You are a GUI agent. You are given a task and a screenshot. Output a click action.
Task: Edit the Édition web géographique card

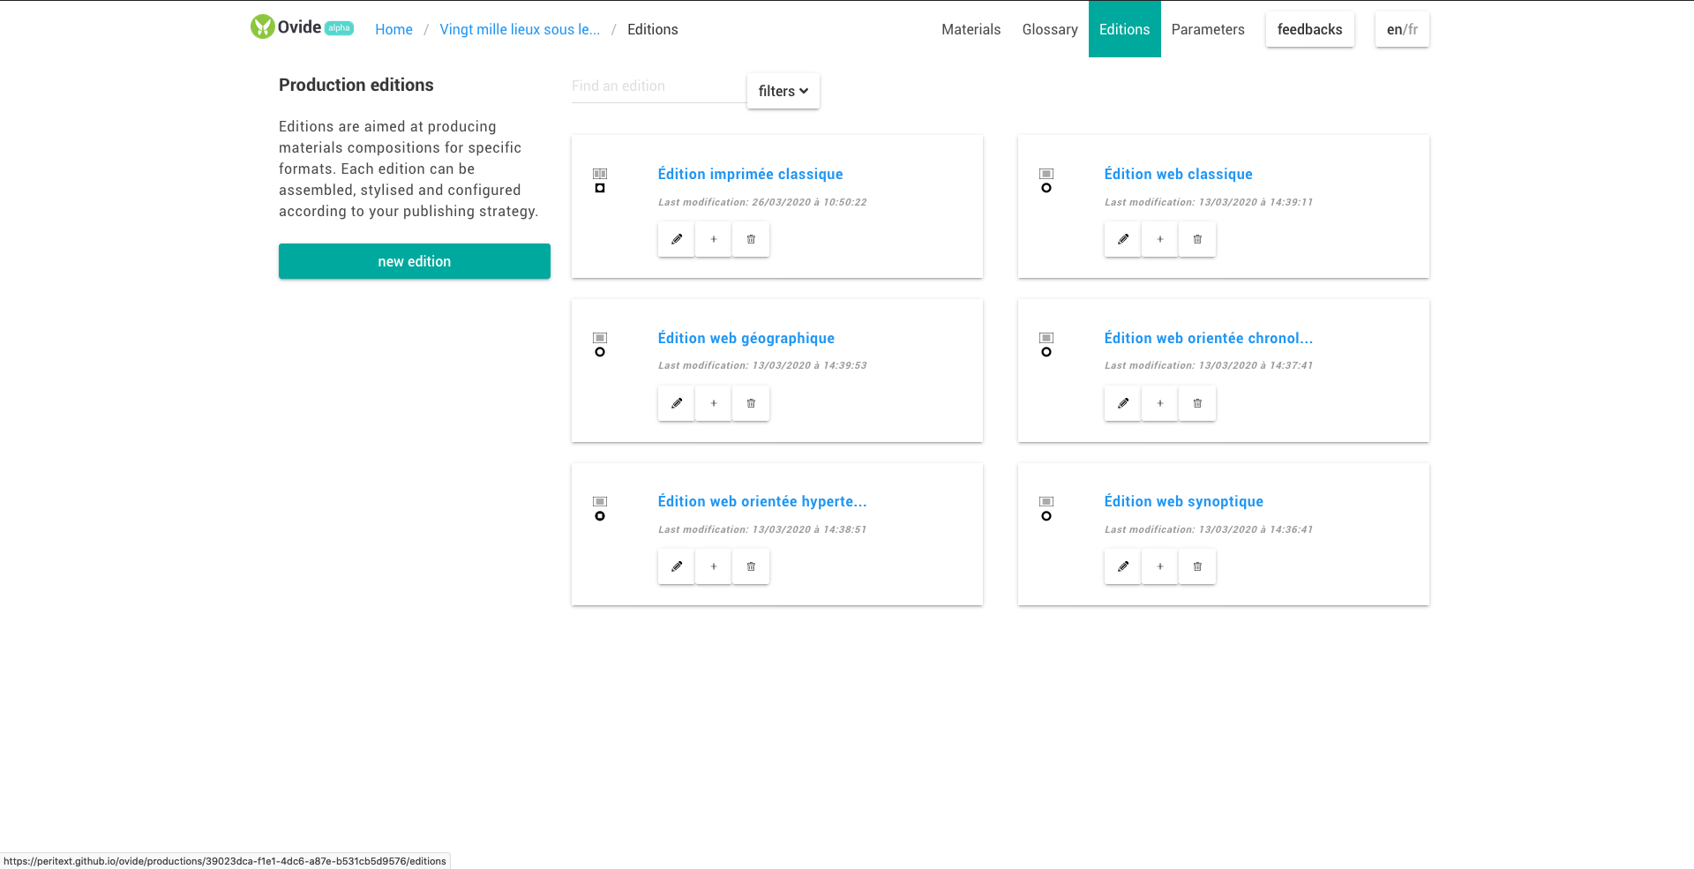[x=677, y=403]
